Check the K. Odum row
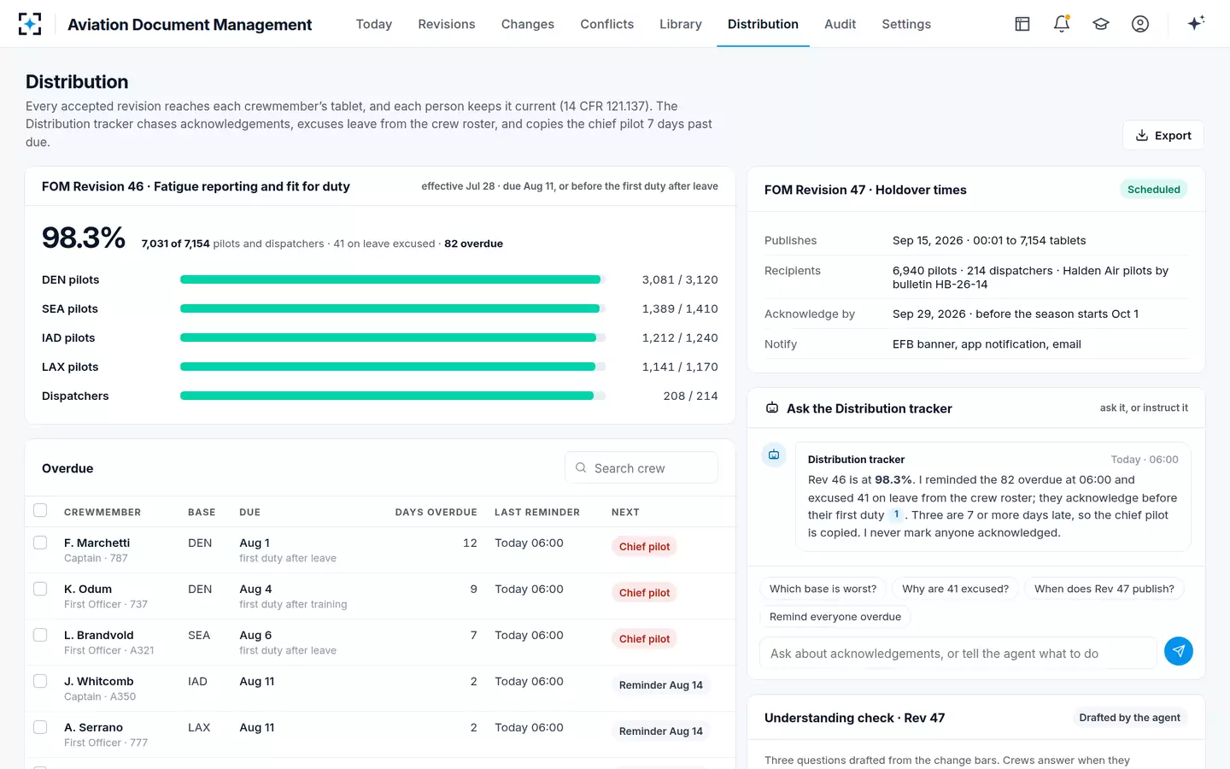This screenshot has width=1230, height=769. tap(40, 589)
